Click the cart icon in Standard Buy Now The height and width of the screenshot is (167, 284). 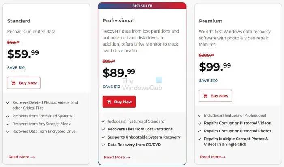click(13, 83)
